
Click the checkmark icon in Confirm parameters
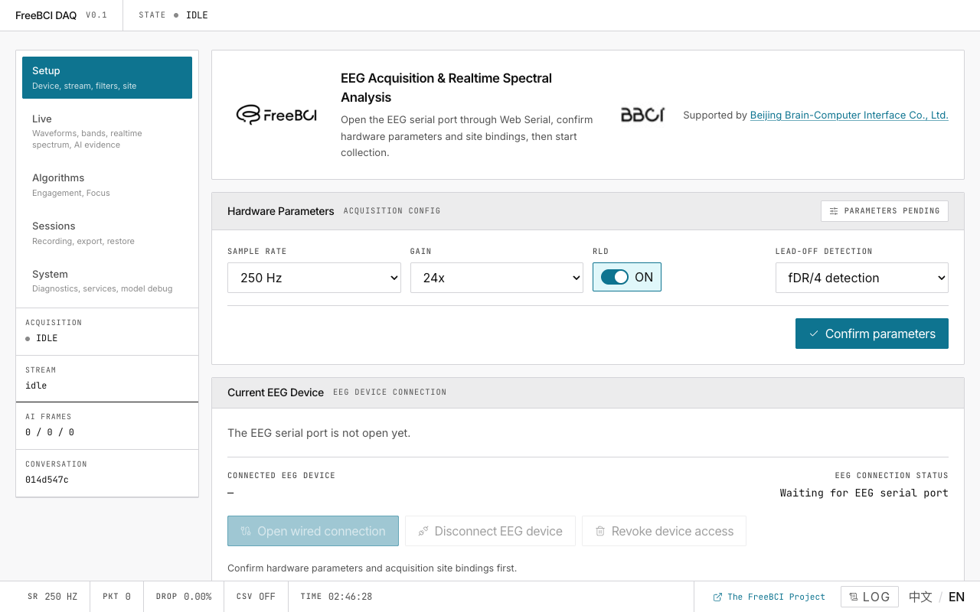pos(815,334)
